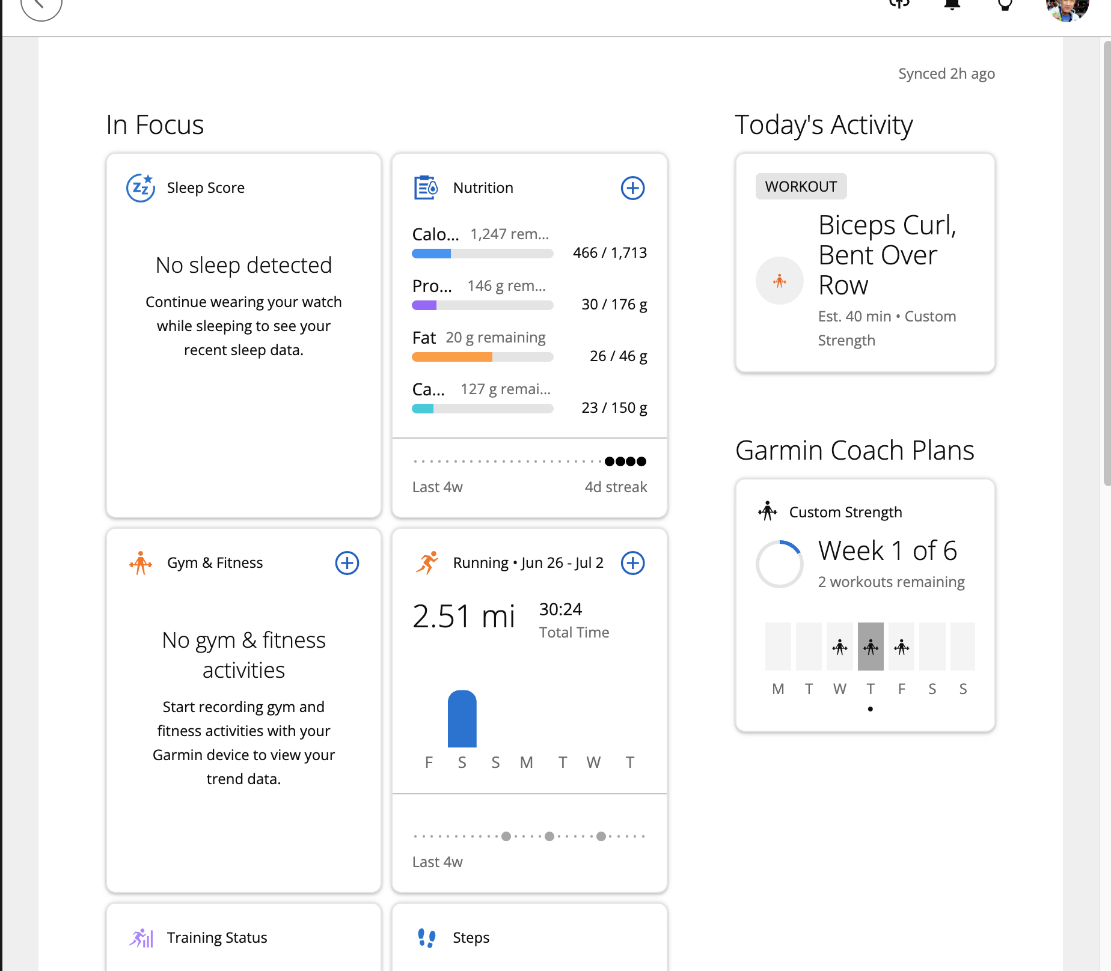
Task: Open the notifications bell
Action: pos(952,5)
